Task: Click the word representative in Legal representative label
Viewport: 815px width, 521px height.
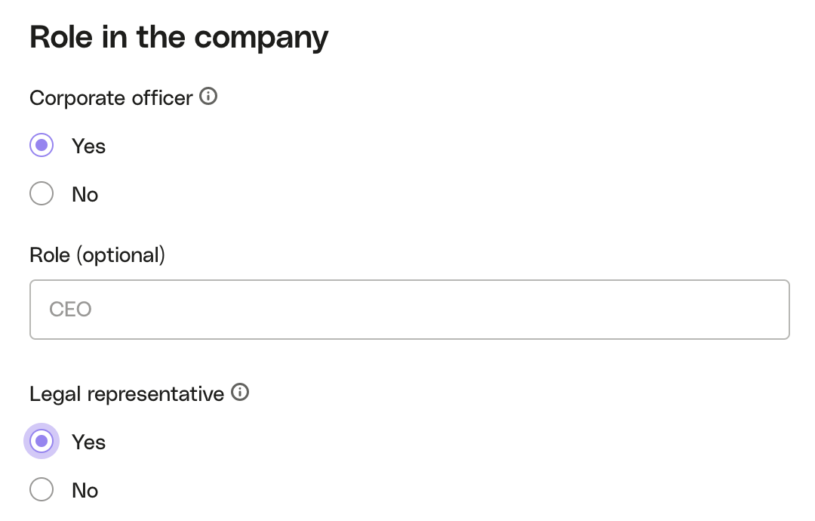Action: (155, 394)
